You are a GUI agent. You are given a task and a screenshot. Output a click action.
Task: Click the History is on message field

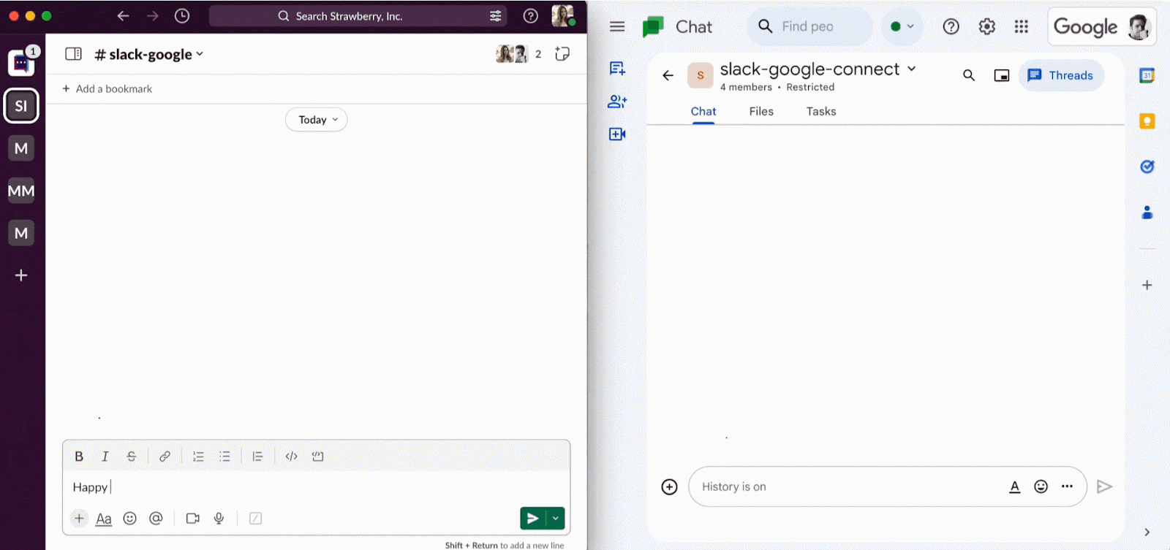point(848,487)
